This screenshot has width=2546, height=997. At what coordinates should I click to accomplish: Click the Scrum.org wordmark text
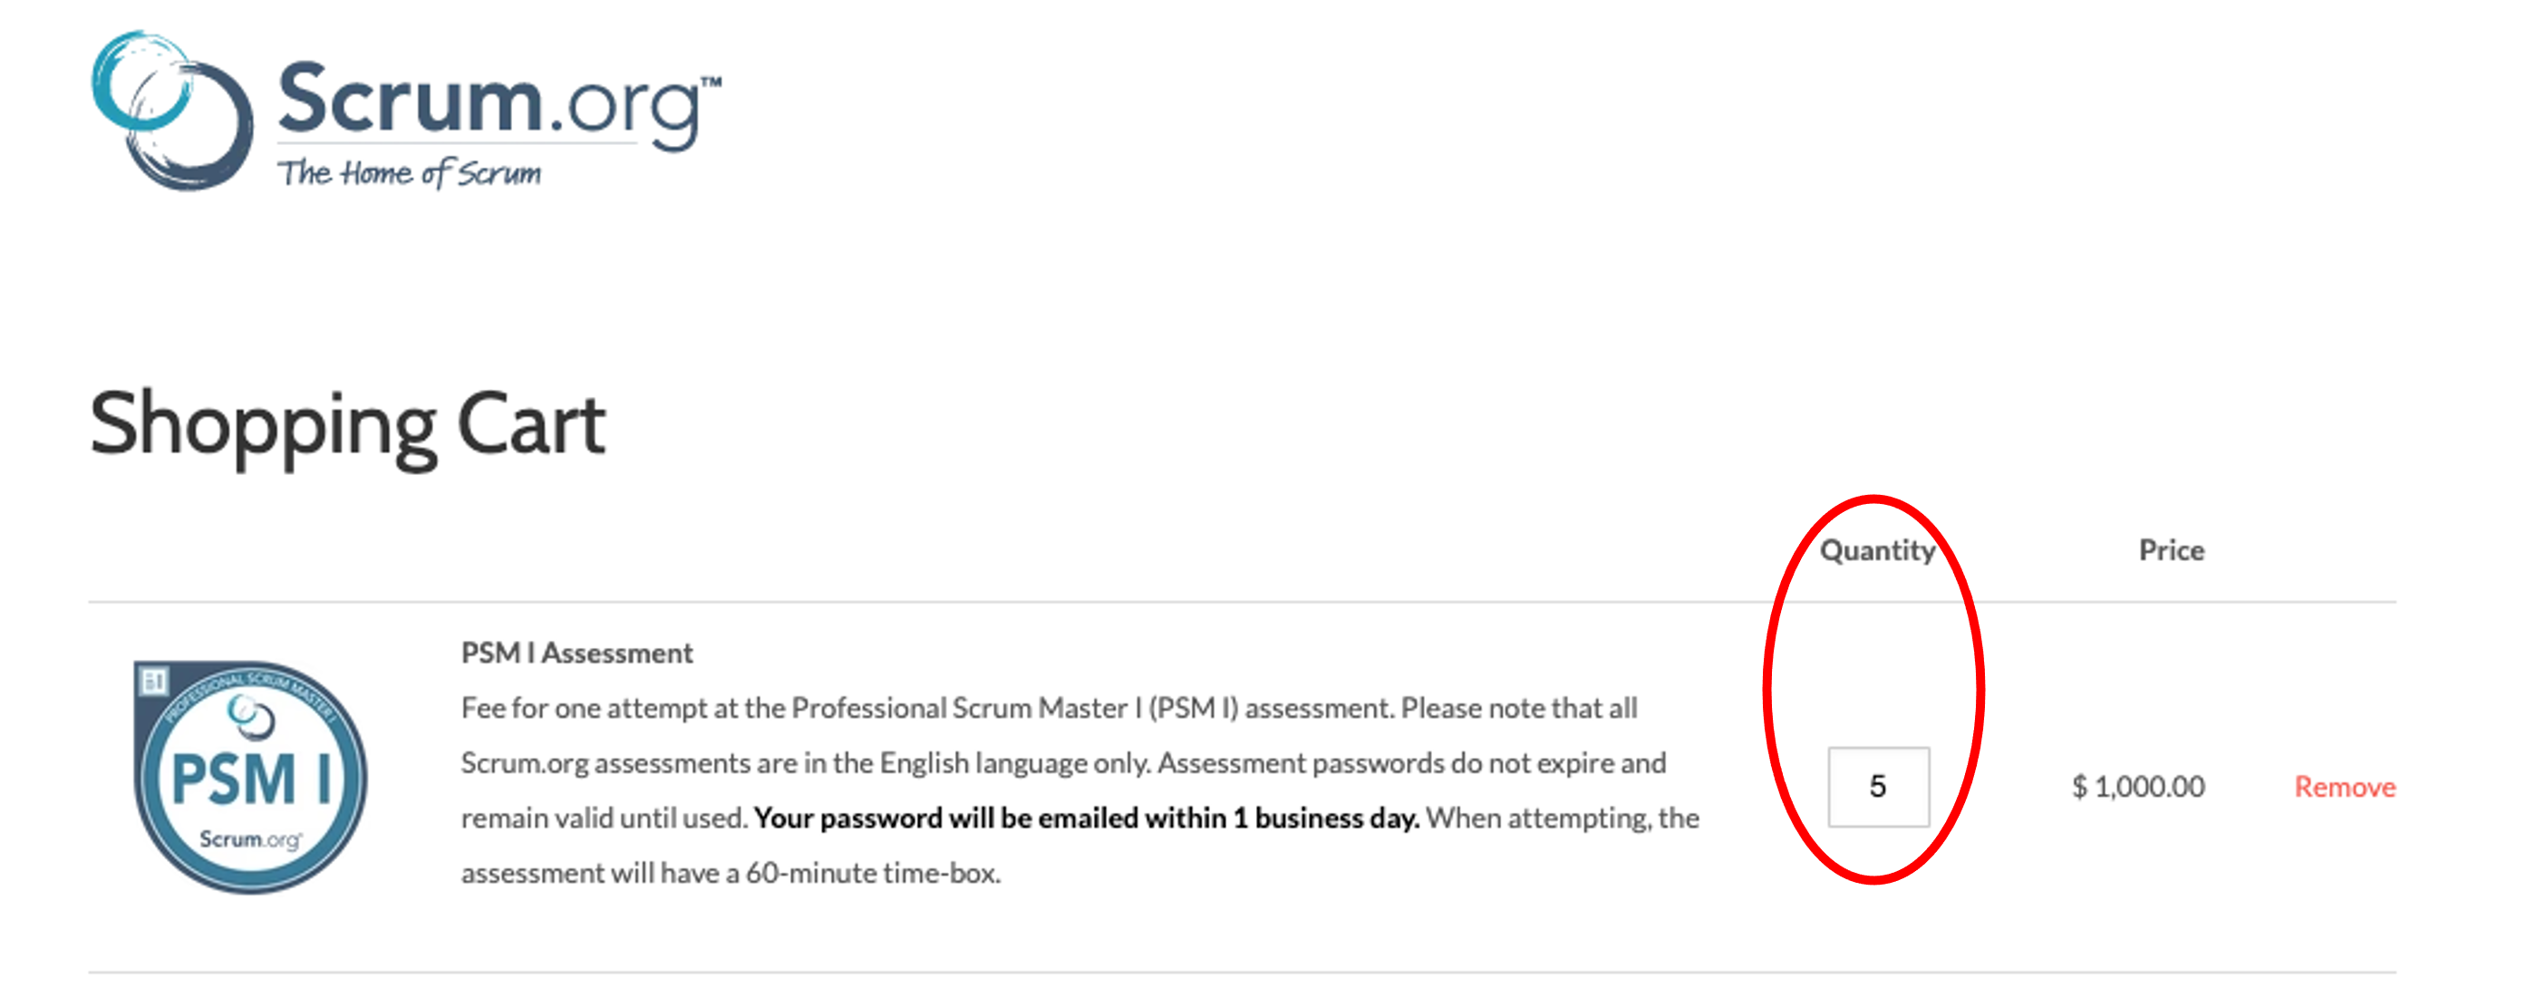[x=489, y=102]
